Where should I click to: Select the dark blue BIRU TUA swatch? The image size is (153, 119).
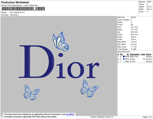click(x=124, y=56)
